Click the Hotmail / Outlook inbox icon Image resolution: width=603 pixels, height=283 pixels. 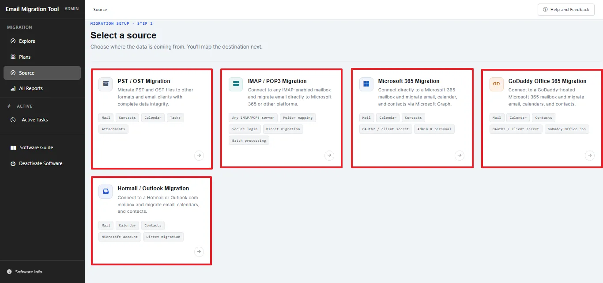106,191
